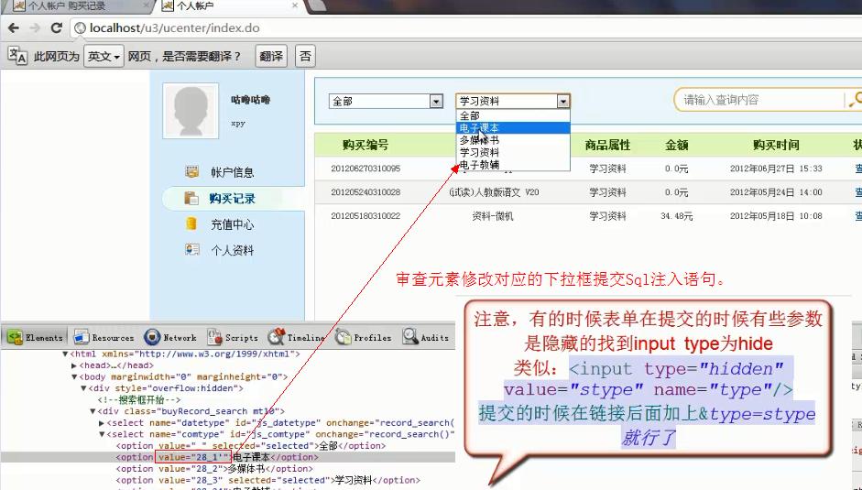Open the Profiles panel in devtools
The image size is (862, 490).
click(x=364, y=337)
